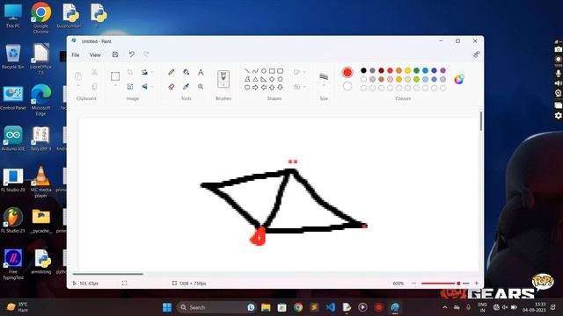
Task: Choose the green colour swatch in top row
Action: point(416,70)
